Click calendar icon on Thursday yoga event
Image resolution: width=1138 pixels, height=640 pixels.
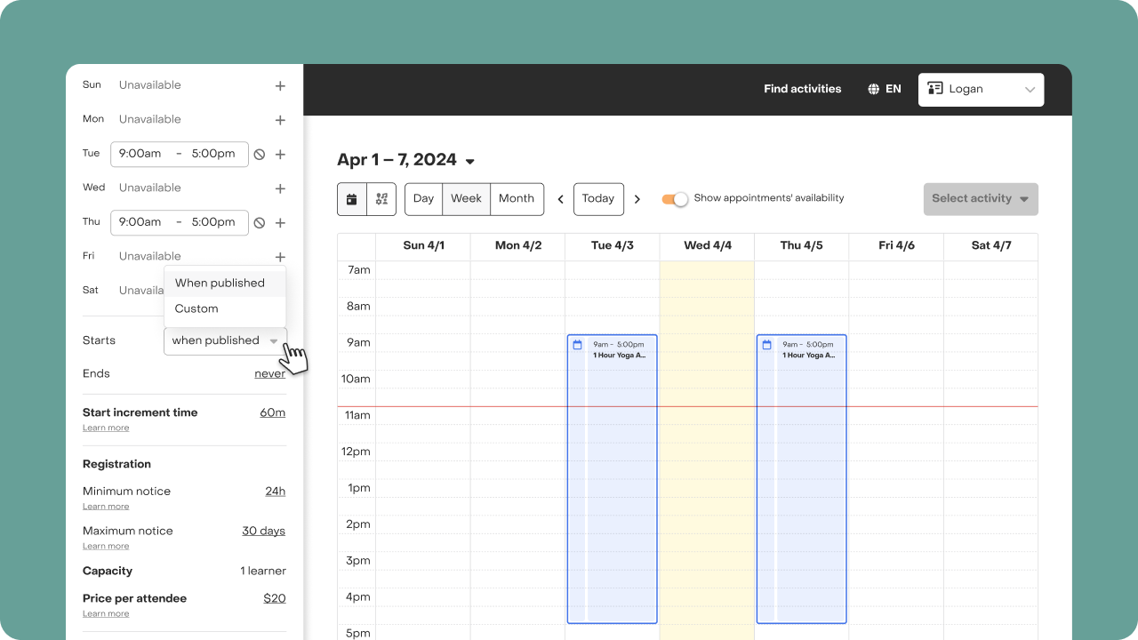(766, 345)
